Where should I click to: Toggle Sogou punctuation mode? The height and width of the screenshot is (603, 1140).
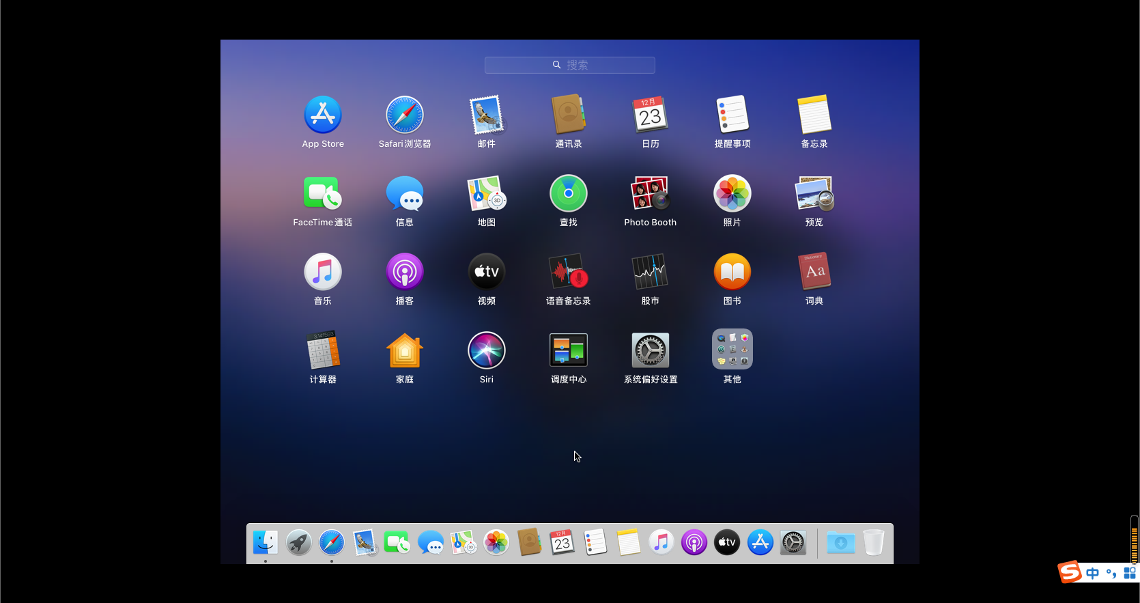click(1111, 574)
